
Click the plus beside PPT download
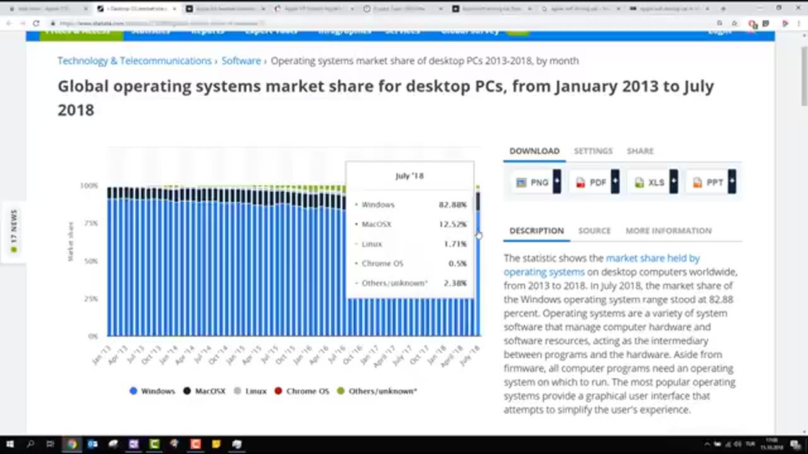click(732, 182)
